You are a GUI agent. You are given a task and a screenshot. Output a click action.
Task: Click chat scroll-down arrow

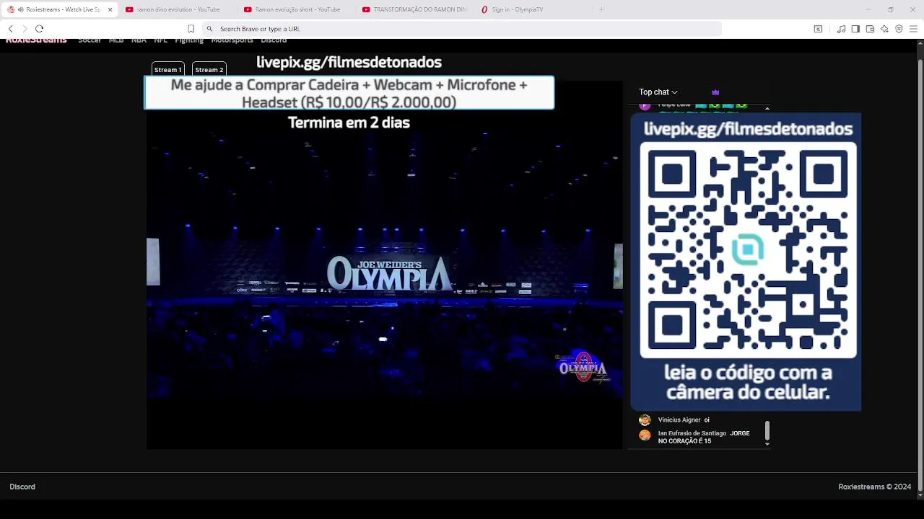[x=767, y=444]
